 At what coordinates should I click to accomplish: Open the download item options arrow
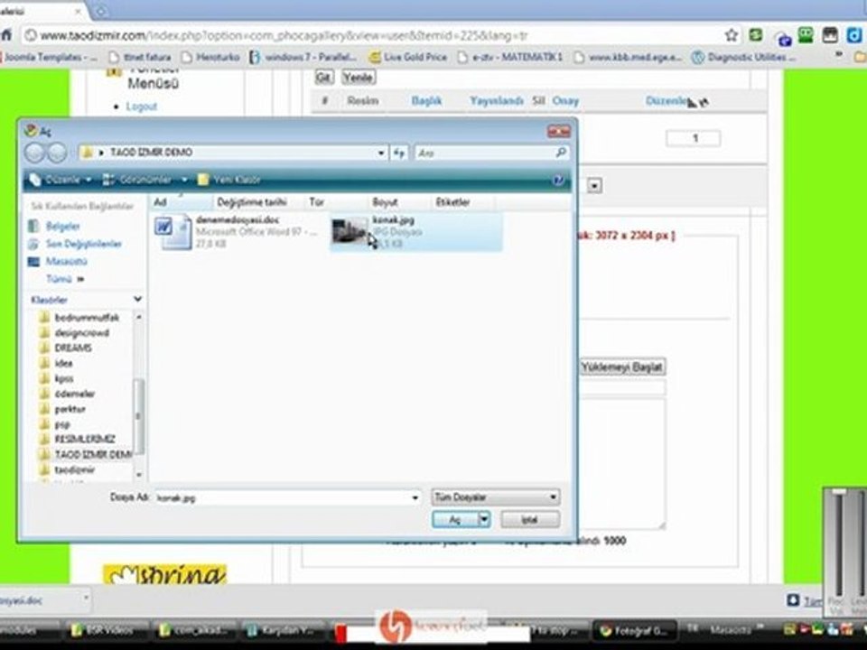click(86, 598)
